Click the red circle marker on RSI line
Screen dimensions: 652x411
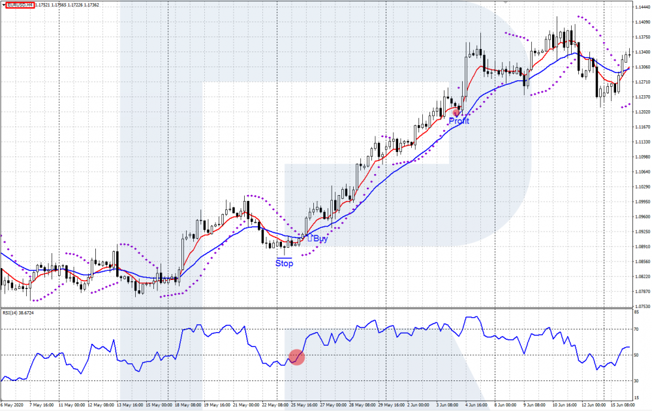pyautogui.click(x=296, y=357)
